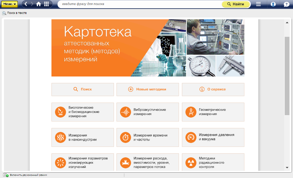The height and width of the screenshot is (178, 293).
Task: Open the hamburger list menu icon
Action: (x=258, y=4)
